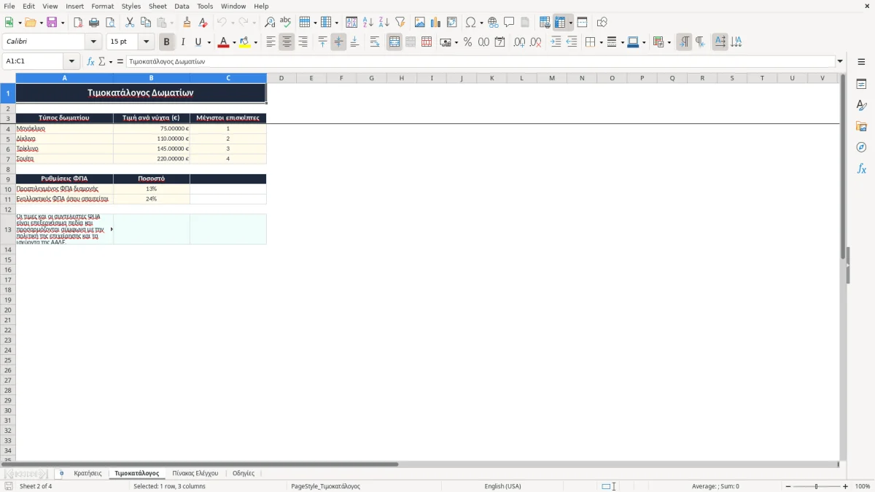
Task: Insert an image
Action: [419, 23]
